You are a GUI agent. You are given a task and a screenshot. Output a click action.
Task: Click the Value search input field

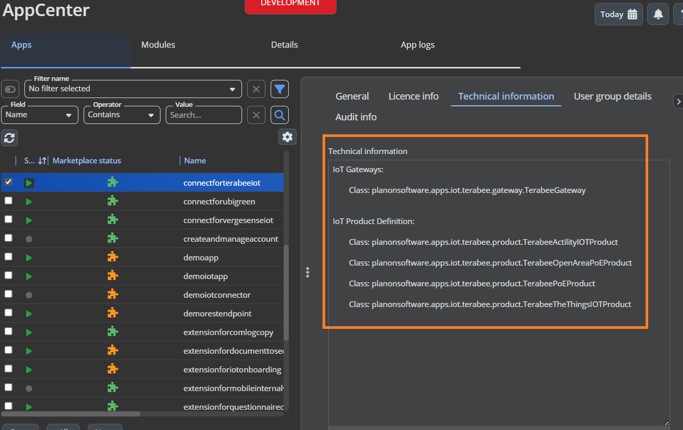(204, 115)
